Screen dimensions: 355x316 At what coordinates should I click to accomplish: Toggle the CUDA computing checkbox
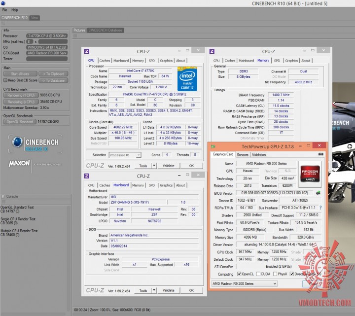(x=258, y=274)
